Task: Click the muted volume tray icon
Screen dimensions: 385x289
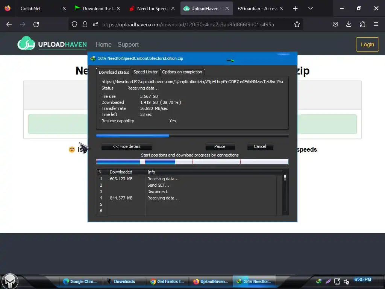Action: 346,282
